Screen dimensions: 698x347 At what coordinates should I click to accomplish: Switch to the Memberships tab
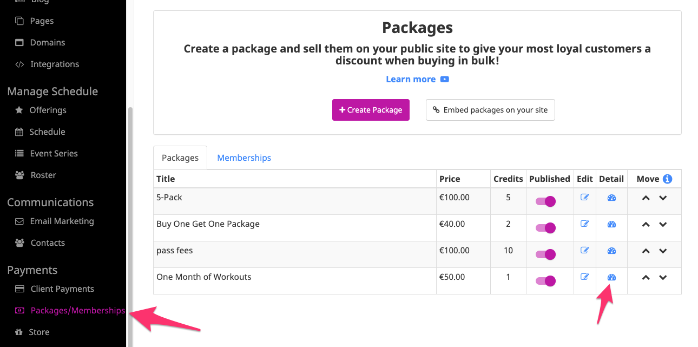[x=244, y=158]
